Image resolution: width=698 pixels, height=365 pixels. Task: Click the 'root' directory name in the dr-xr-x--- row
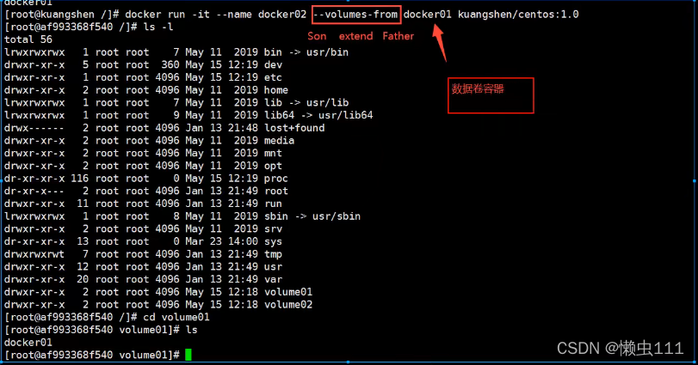[276, 192]
